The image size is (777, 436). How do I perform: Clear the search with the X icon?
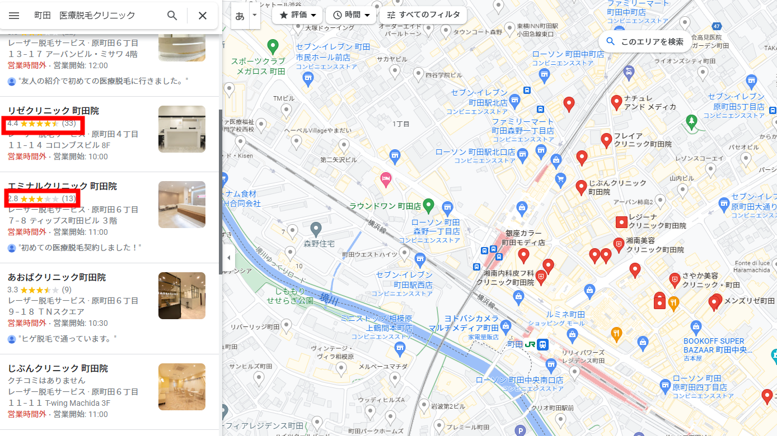(203, 15)
